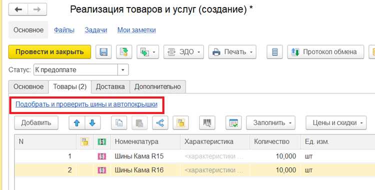Screen dimensions: 375x190
Task: Click the Характеристика column header
Action: coord(215,141)
